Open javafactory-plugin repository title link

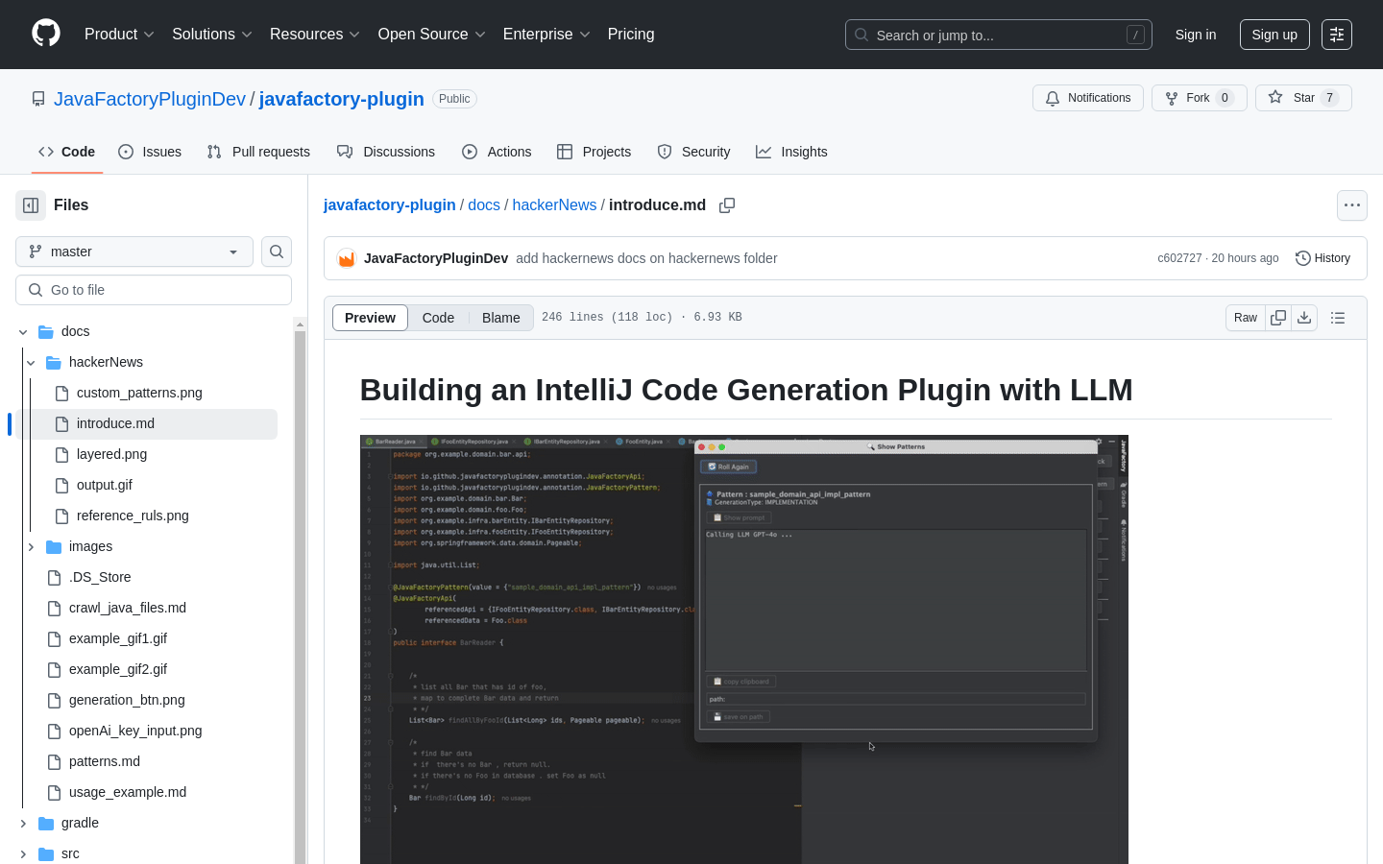[342, 99]
